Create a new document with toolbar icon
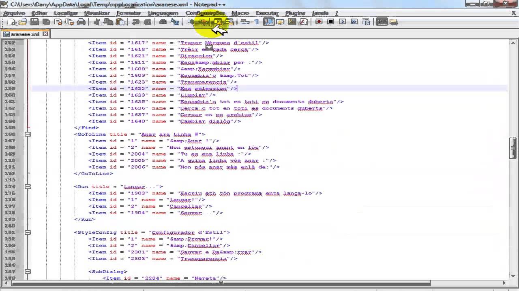 pyautogui.click(x=12, y=22)
